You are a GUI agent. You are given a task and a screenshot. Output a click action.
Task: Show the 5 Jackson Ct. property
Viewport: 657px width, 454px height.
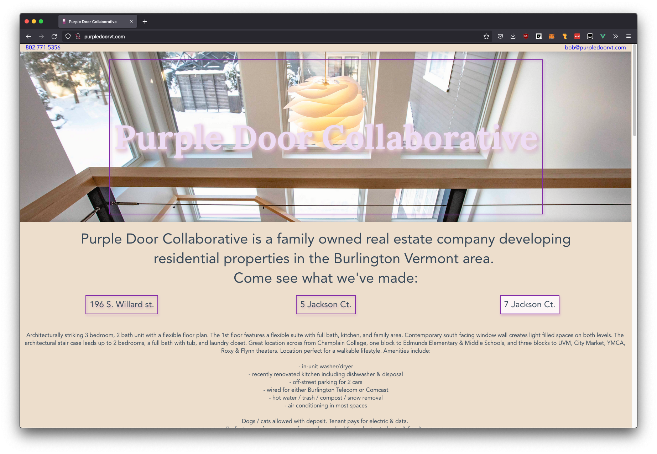pyautogui.click(x=325, y=304)
